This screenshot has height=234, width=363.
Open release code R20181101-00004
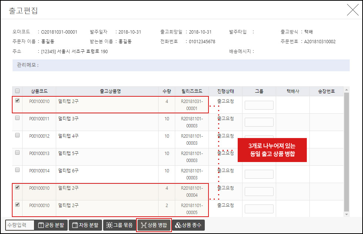click(191, 192)
